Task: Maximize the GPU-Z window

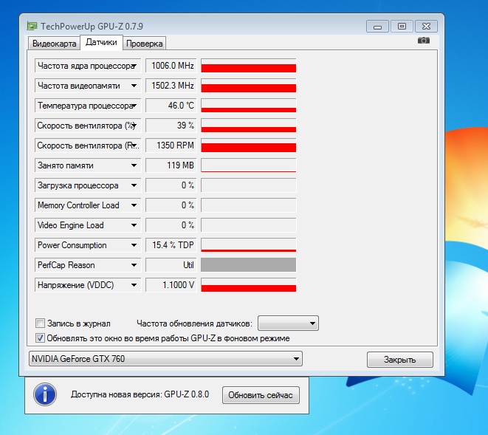Action: point(402,27)
